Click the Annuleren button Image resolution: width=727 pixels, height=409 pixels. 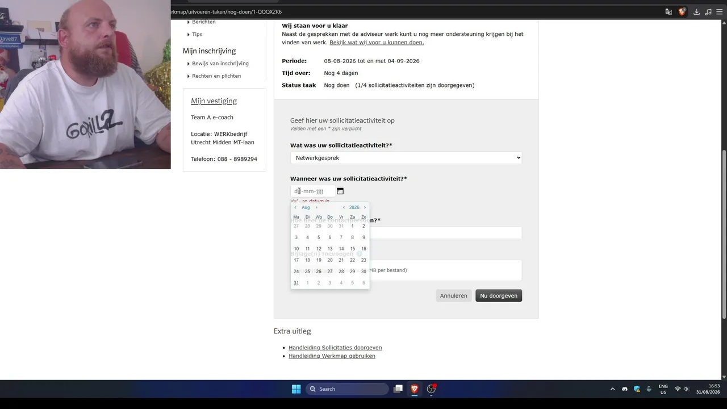pos(453,295)
